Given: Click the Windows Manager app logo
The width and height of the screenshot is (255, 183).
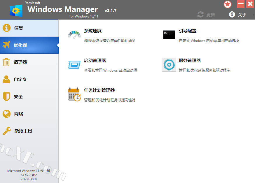Looking at the screenshot, I should [16, 10].
